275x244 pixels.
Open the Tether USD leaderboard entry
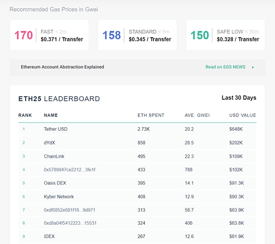click(x=55, y=129)
